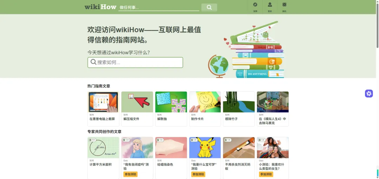The height and width of the screenshot is (179, 379).
Task: Open the quiz title “我有自闭症吗”测验
Action: 136,166
